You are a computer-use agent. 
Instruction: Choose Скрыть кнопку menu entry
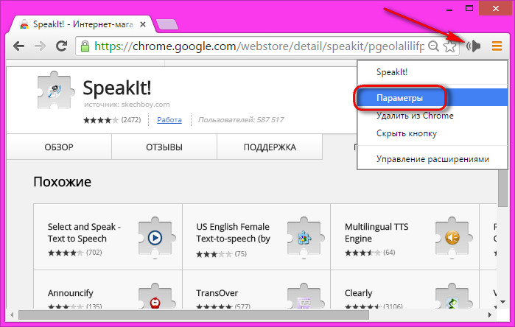[432, 133]
